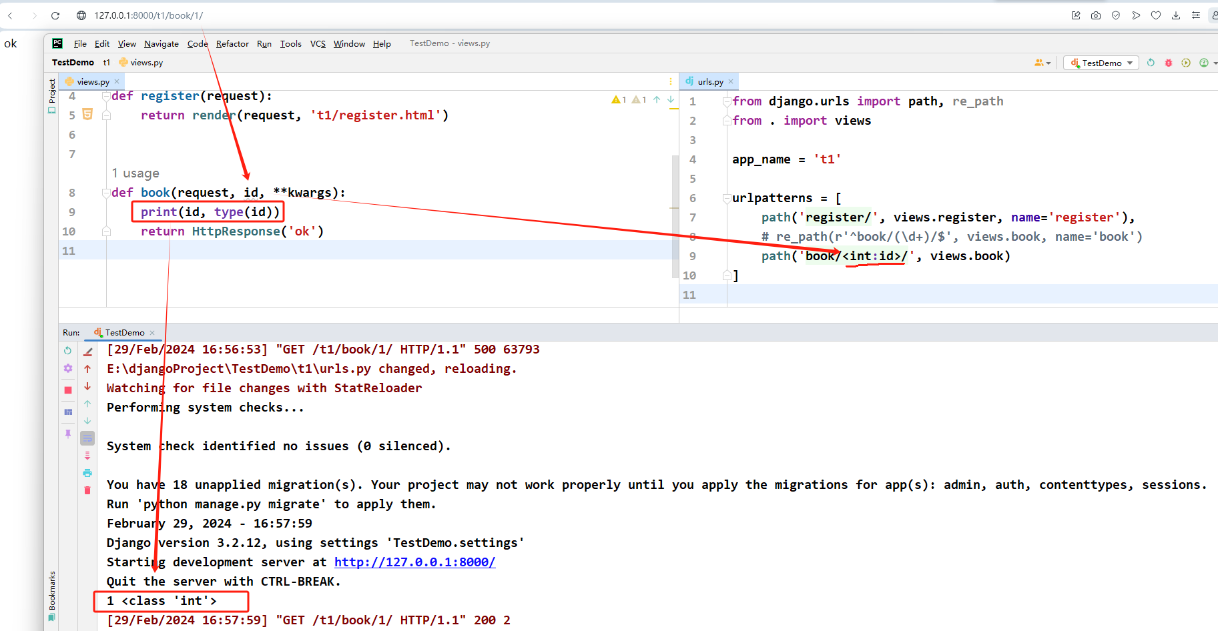Go back in the browser
The image size is (1218, 631).
[11, 15]
